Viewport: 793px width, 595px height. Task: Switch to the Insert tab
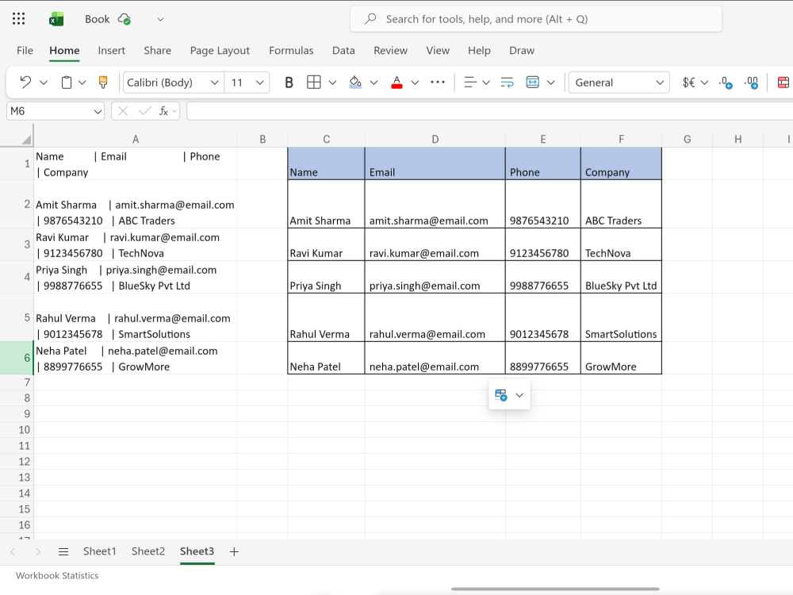point(111,51)
